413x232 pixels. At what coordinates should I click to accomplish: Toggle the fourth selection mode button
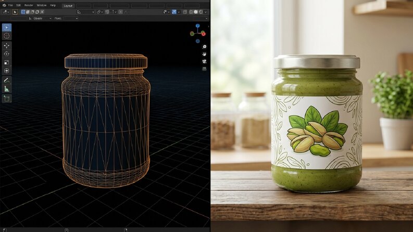pyautogui.click(x=37, y=12)
